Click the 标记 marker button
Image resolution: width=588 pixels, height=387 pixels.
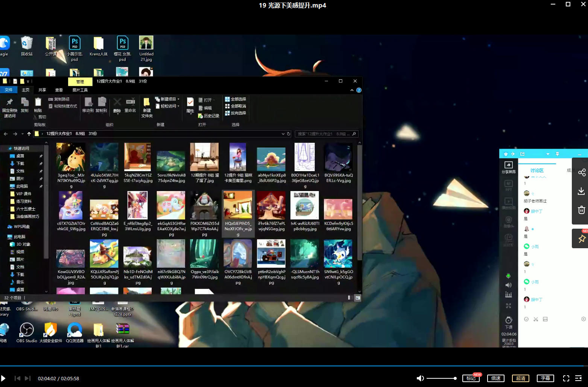[x=471, y=378]
